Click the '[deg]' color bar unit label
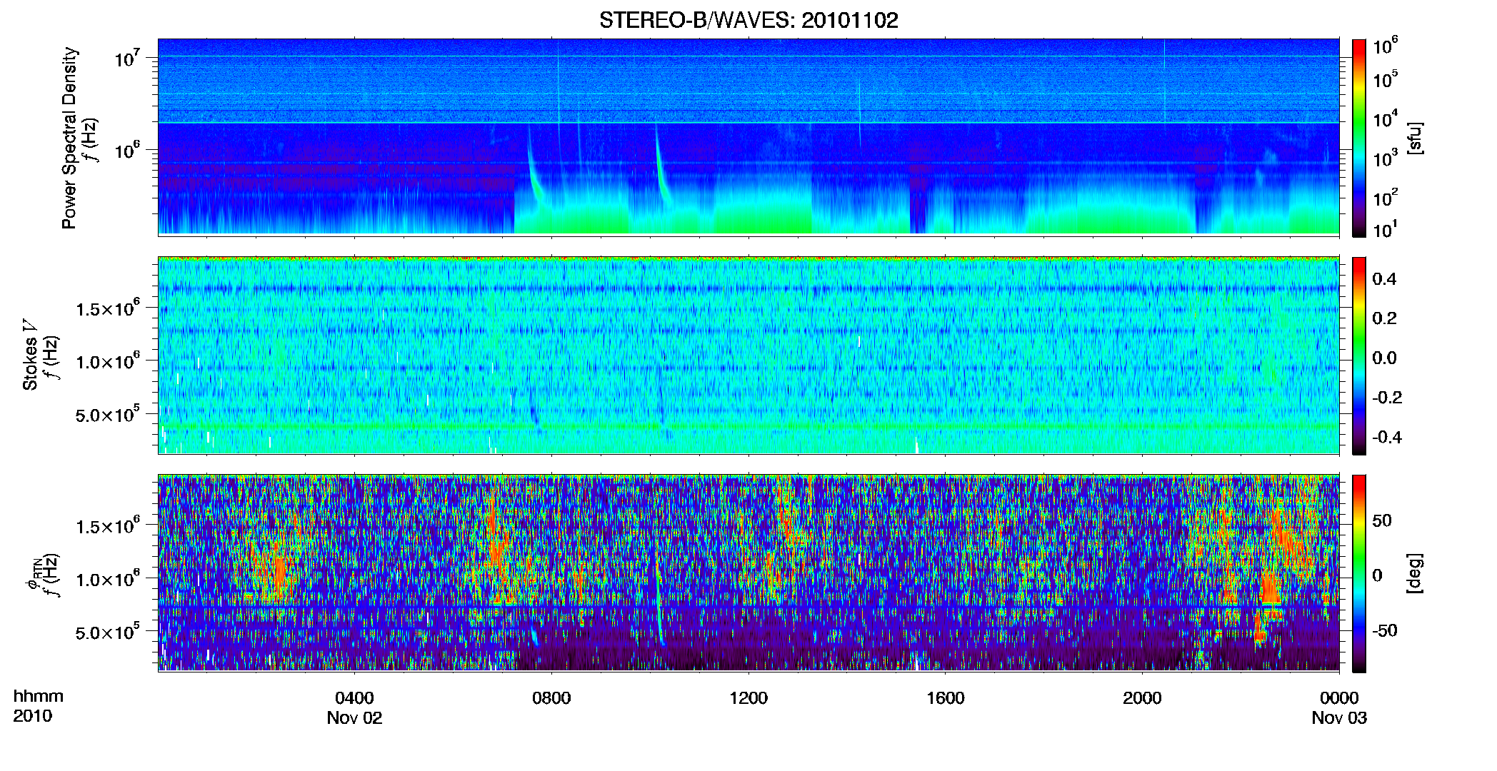The image size is (1497, 771). 1414,573
